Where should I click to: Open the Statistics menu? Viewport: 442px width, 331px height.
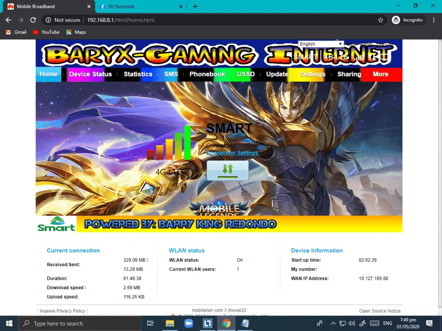[138, 74]
